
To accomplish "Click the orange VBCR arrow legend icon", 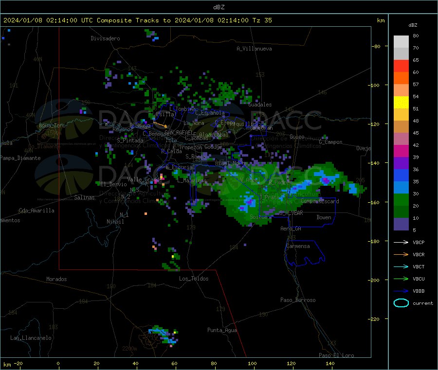I will pyautogui.click(x=401, y=254).
